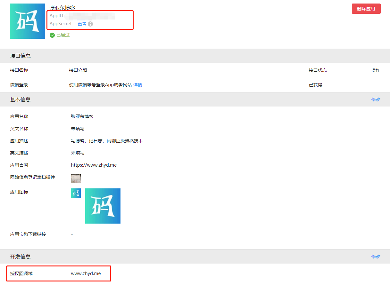Select the 微信登录 interface name
390x285 pixels.
point(19,85)
